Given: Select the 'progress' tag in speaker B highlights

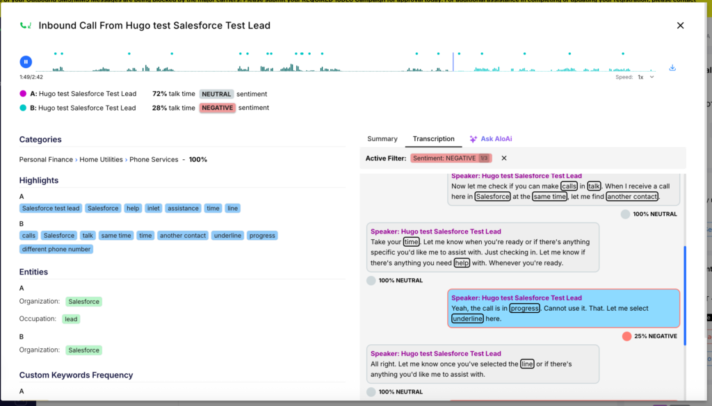Looking at the screenshot, I should pyautogui.click(x=262, y=236).
